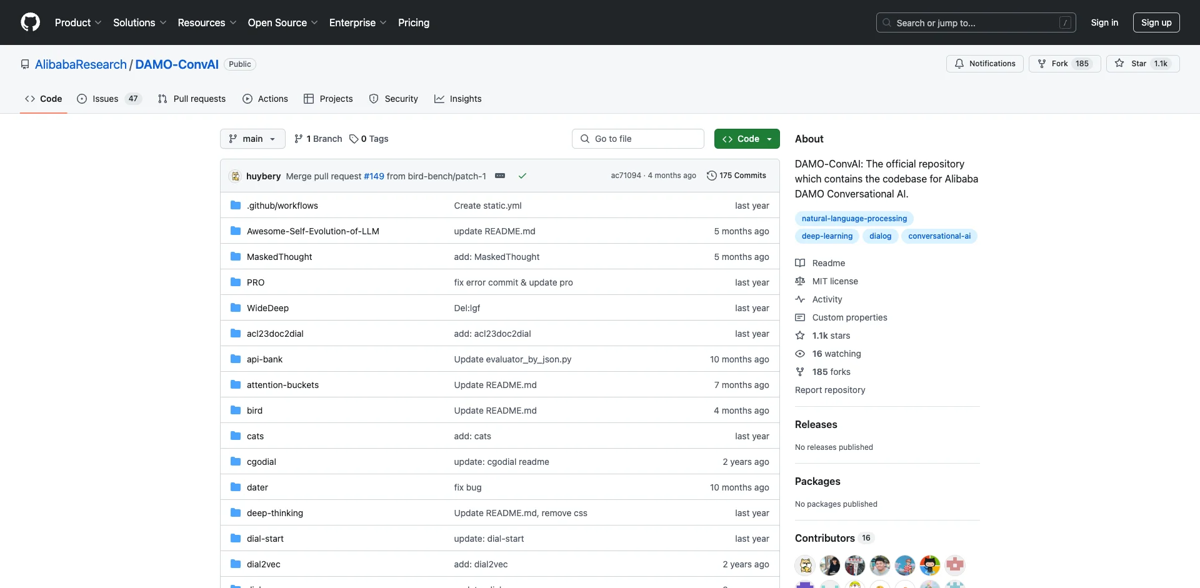The image size is (1200, 588).
Task: Click the natural-language-processing topic tag
Action: click(x=854, y=219)
